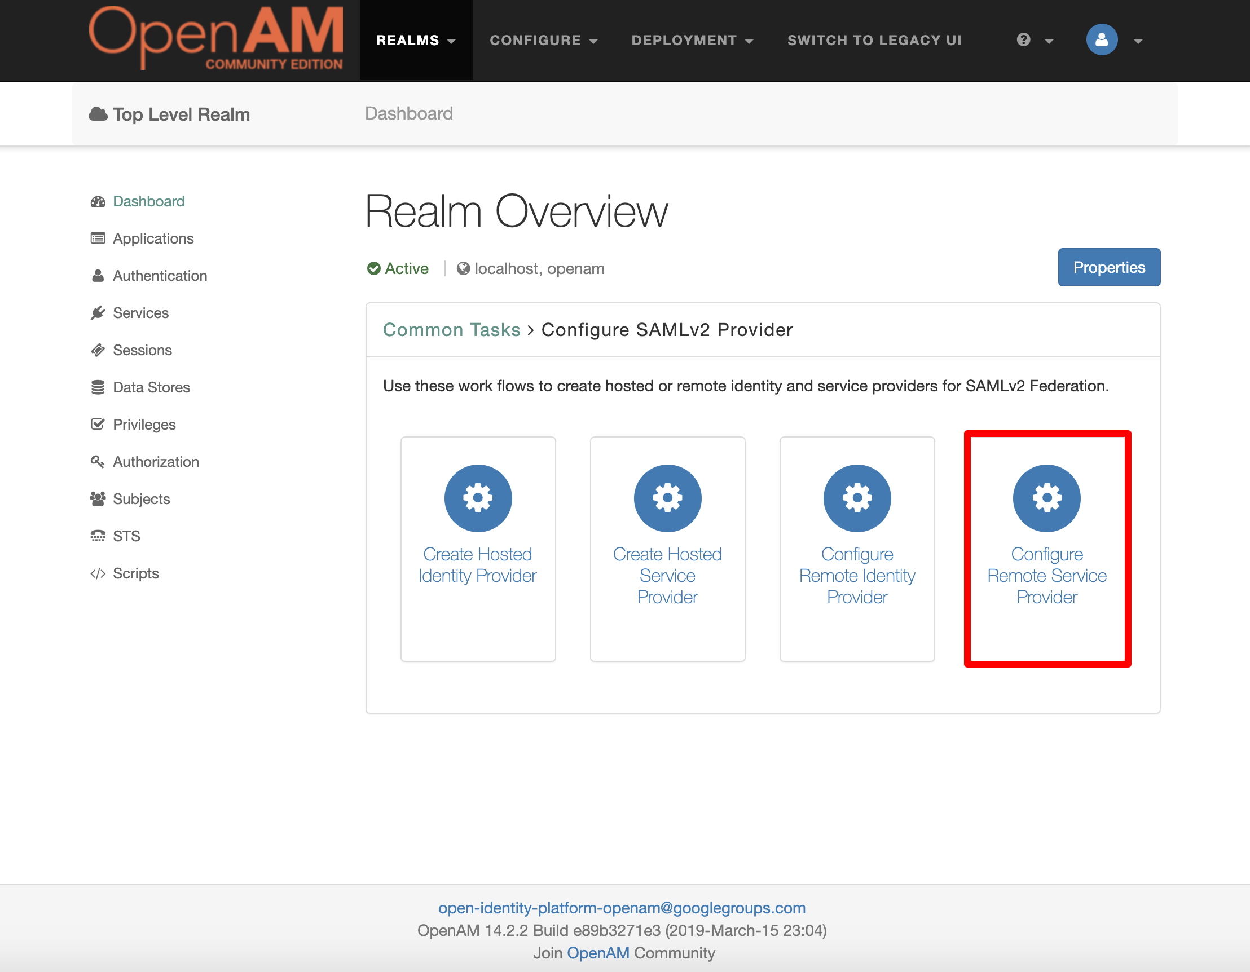Open Create Hosted Identity Provider link
Image resolution: width=1250 pixels, height=972 pixels.
pos(478,565)
